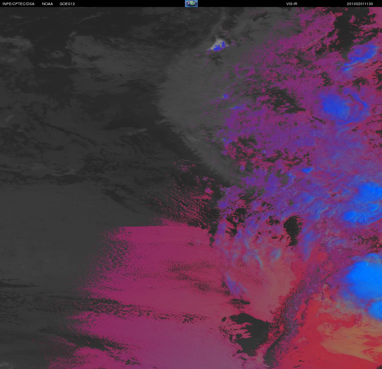The height and width of the screenshot is (369, 382).
Task: Click the 201002011130 timestamp
Action: 360,4
